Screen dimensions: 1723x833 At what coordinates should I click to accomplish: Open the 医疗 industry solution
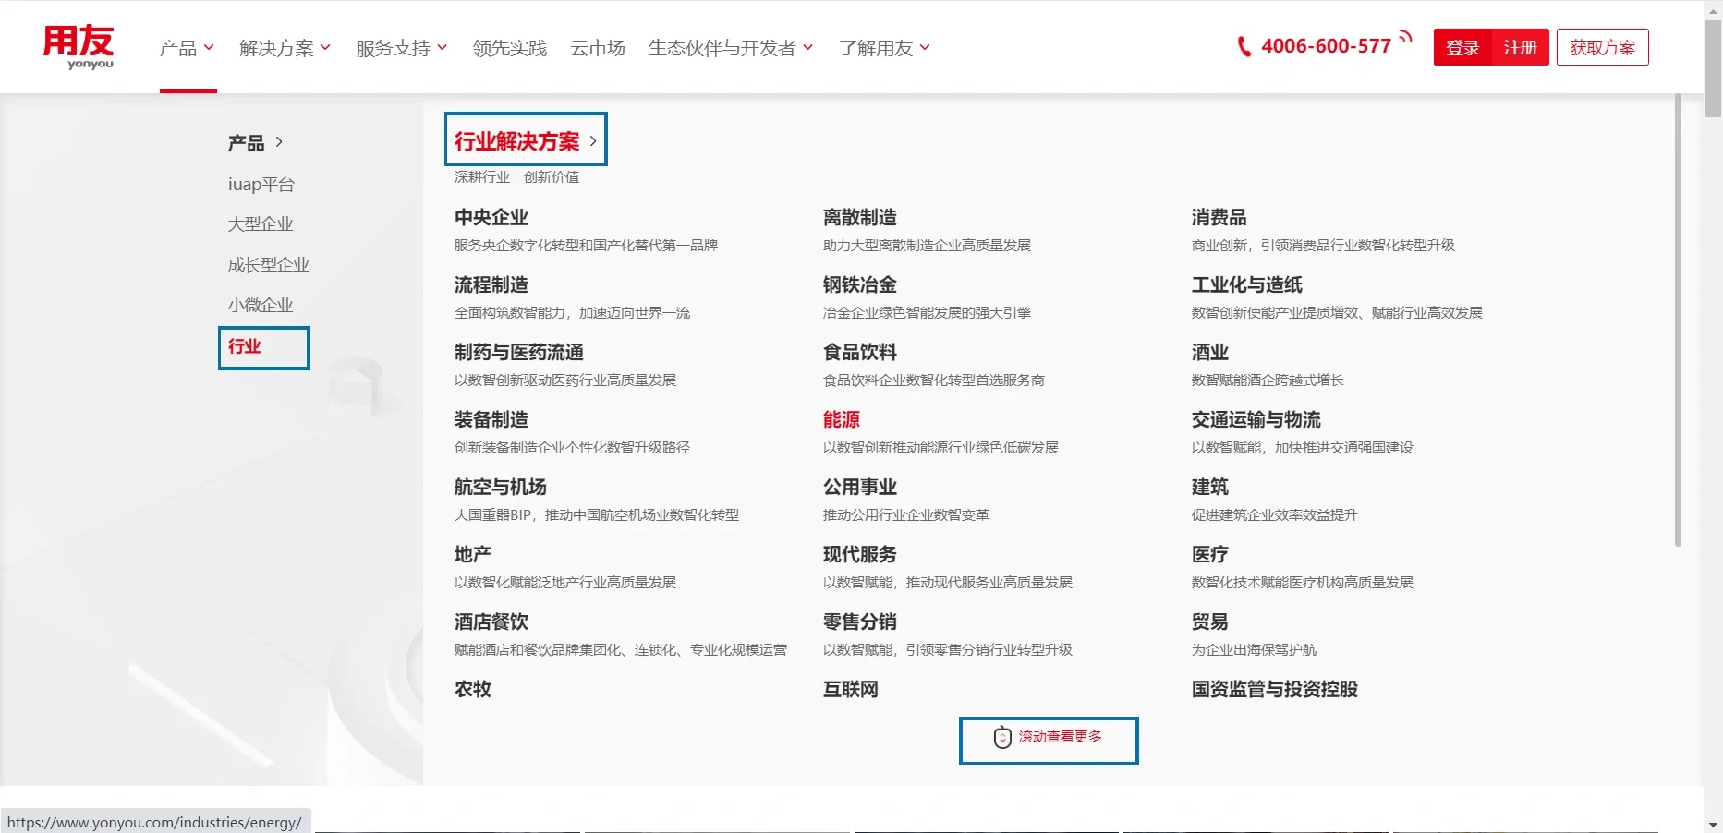[1210, 554]
